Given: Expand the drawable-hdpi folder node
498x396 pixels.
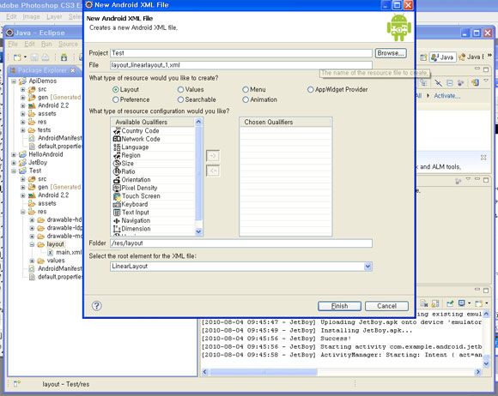Looking at the screenshot, I should point(32,220).
